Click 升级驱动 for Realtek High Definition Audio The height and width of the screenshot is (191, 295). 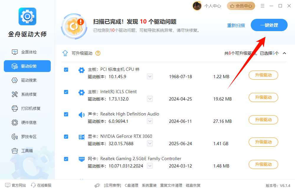(263, 120)
